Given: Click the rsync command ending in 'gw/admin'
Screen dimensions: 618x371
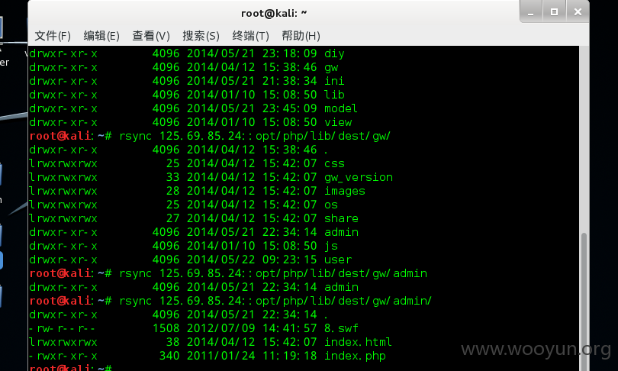Looking at the screenshot, I should coord(273,273).
